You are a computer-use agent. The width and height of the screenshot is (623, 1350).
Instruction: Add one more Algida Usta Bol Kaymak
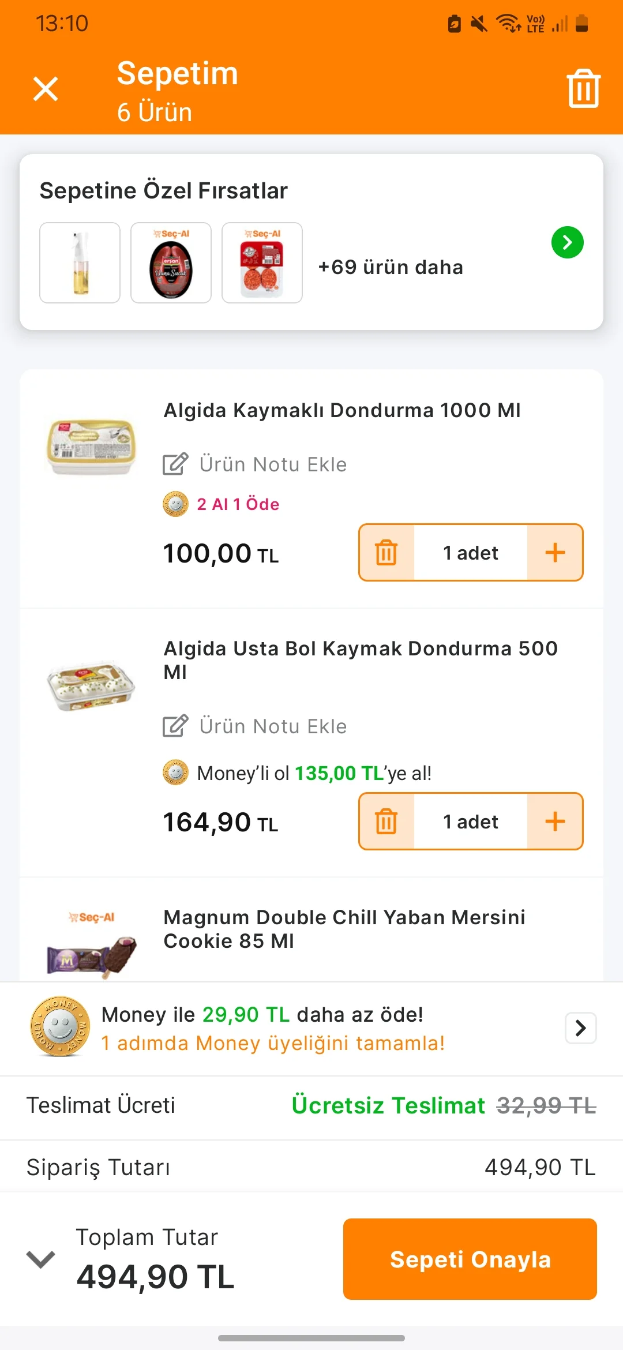click(555, 822)
